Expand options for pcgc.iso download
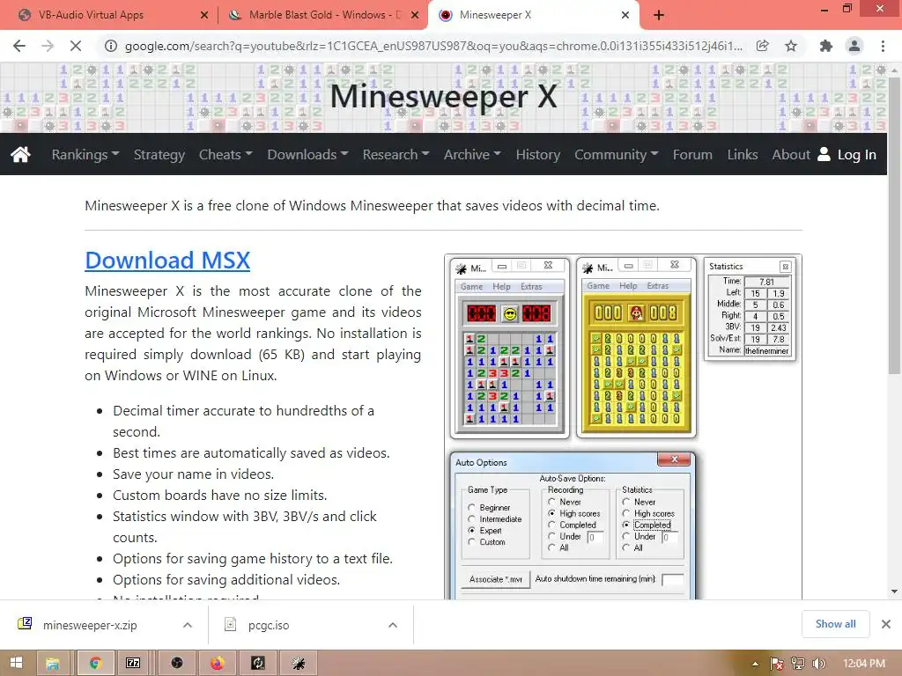902x676 pixels. pos(393,625)
